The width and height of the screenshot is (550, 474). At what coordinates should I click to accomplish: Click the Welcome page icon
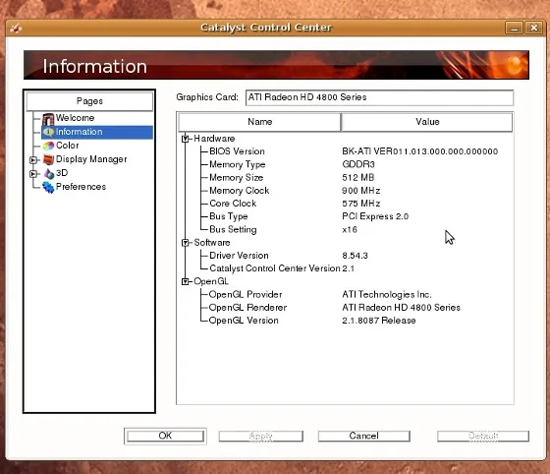[x=48, y=119]
